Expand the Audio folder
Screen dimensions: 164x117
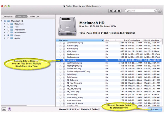(5, 38)
